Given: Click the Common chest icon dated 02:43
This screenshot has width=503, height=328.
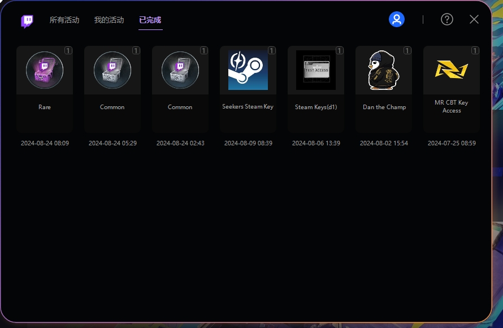Looking at the screenshot, I should (x=180, y=70).
